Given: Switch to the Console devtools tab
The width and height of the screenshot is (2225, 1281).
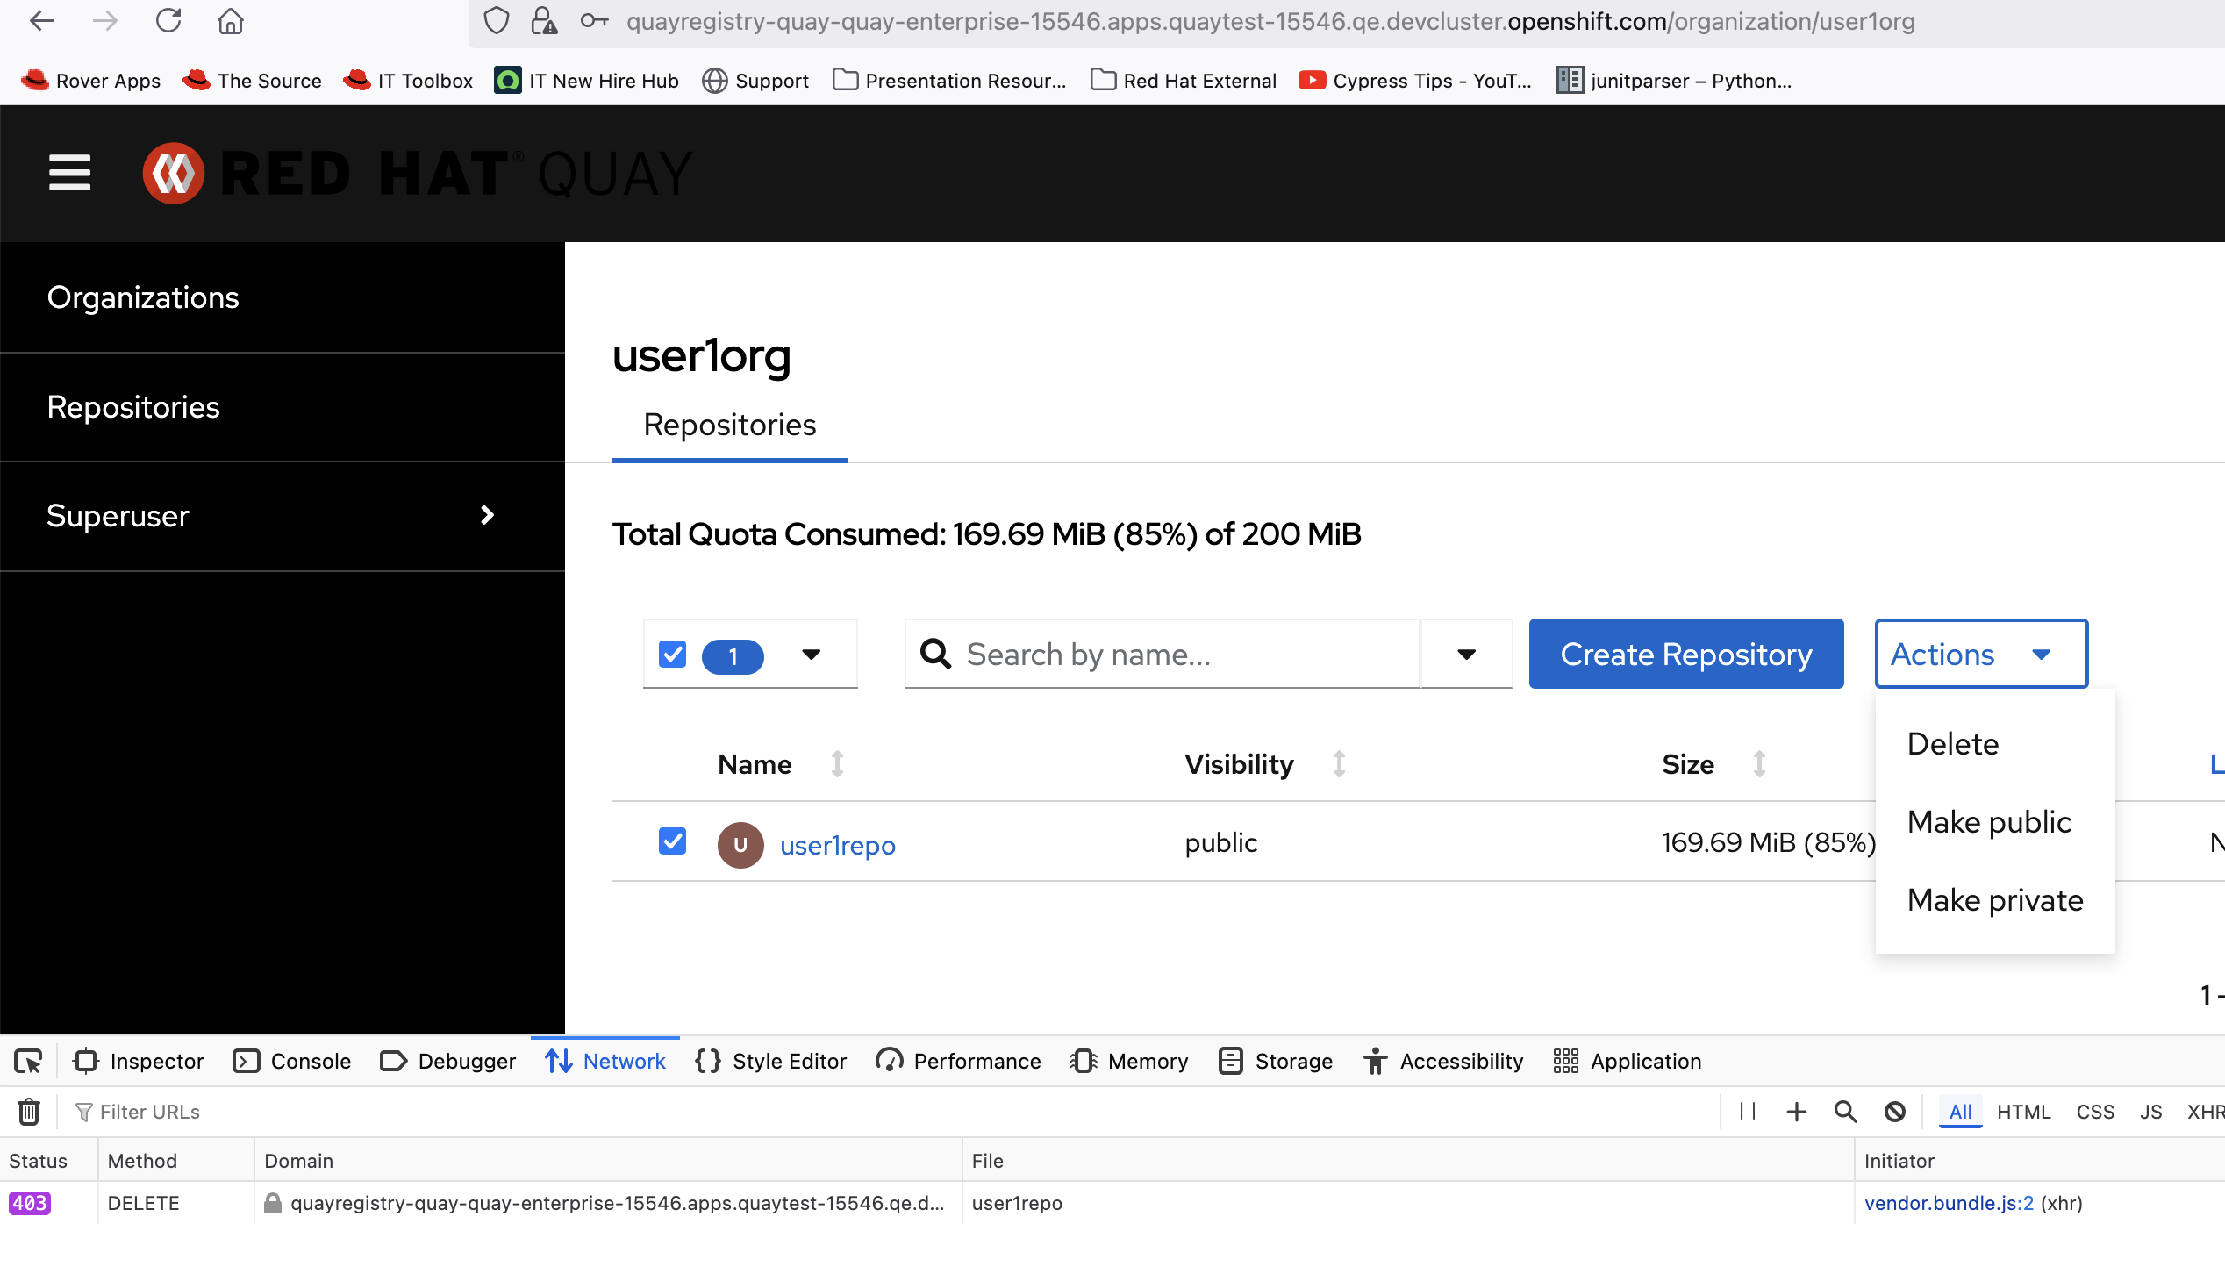Looking at the screenshot, I should pos(293,1061).
